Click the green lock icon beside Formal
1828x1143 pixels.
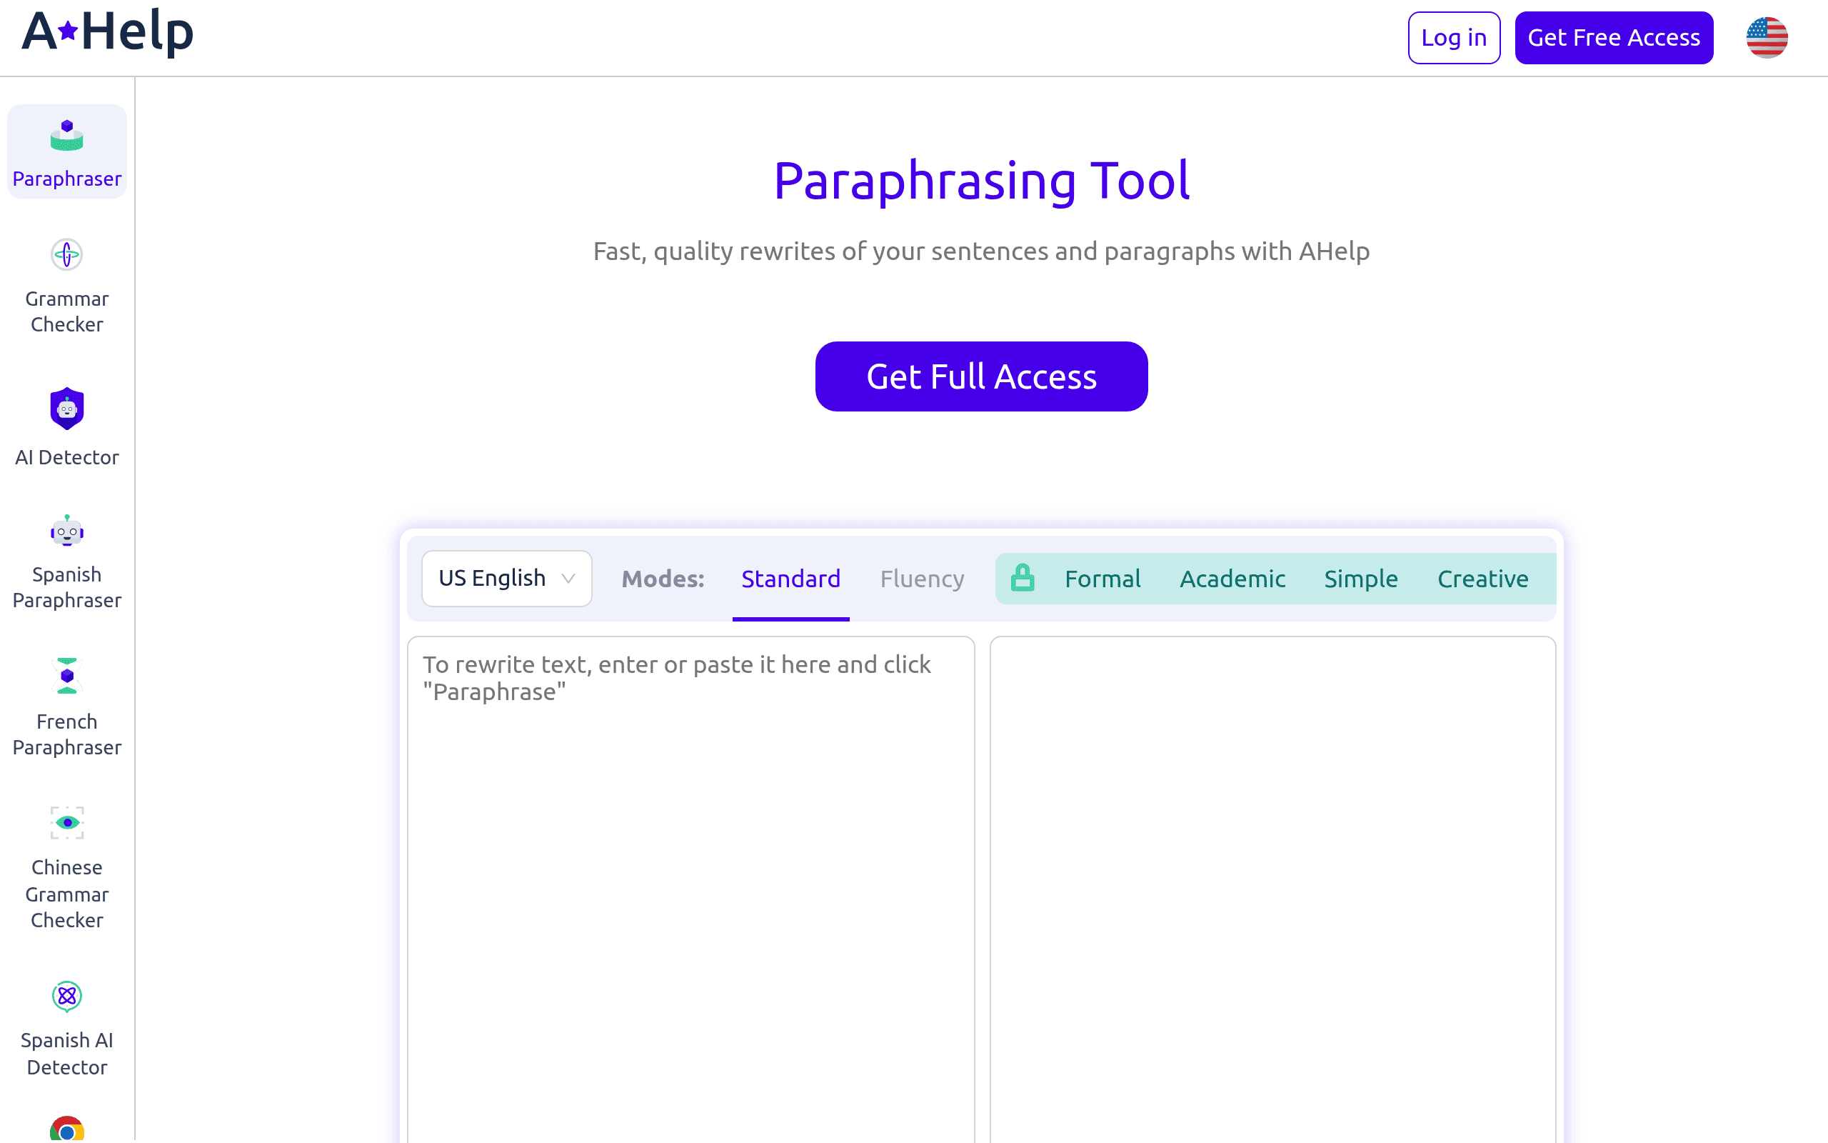(1022, 577)
